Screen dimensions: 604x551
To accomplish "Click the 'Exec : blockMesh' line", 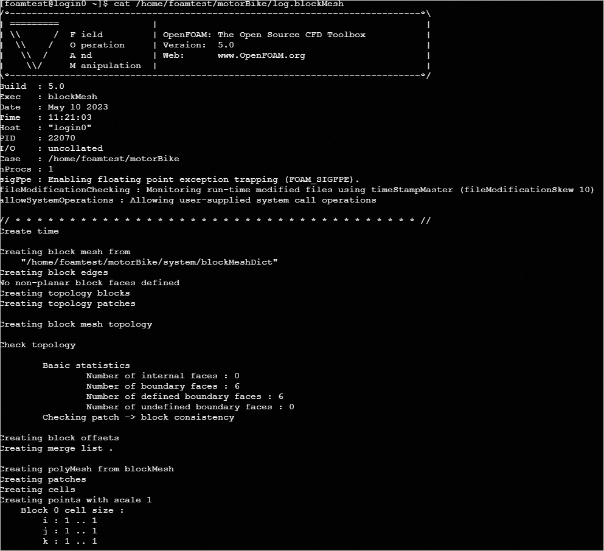I will (49, 97).
